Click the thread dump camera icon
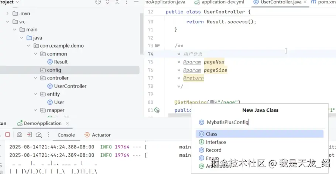 [x=20, y=134]
